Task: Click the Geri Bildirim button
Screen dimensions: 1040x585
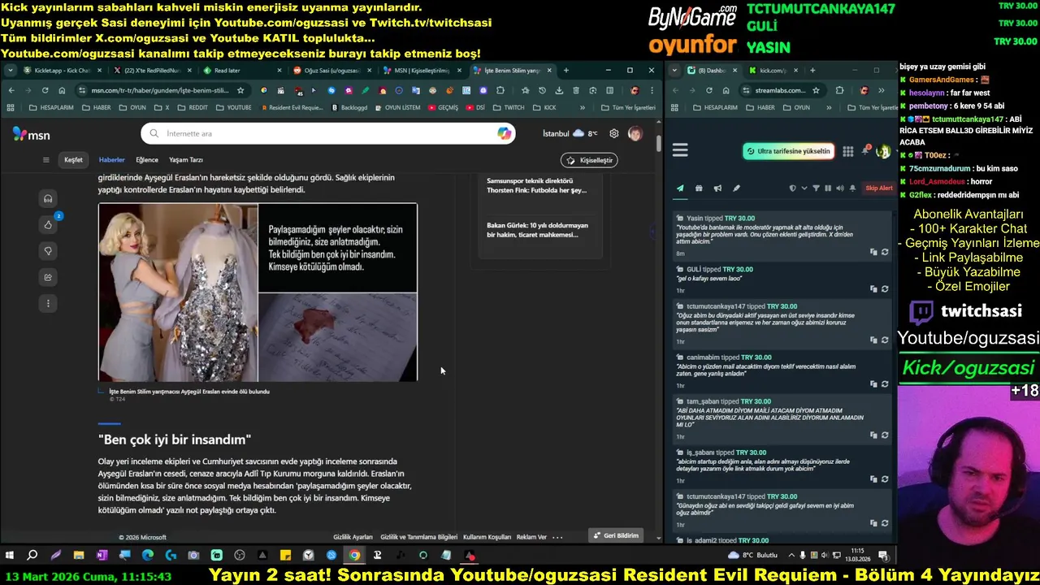Action: point(616,536)
